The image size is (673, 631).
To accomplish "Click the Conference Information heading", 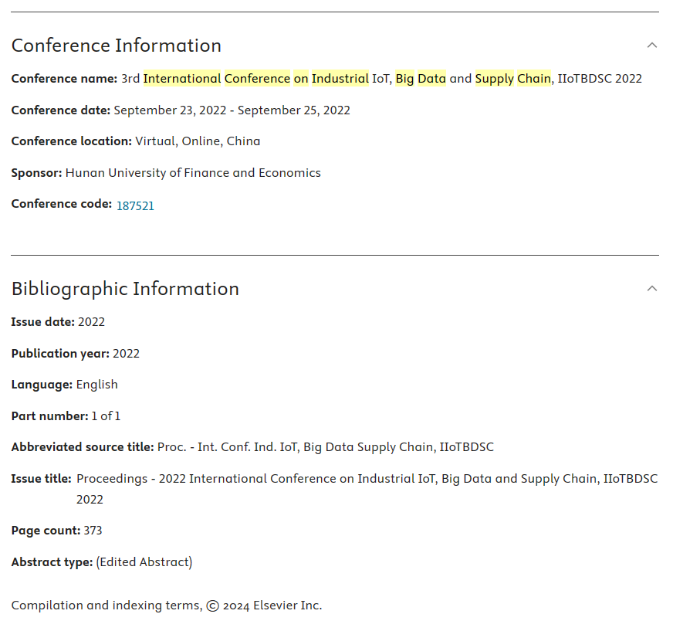I will coord(117,46).
